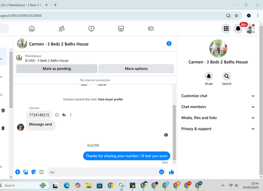Open Copilot from the taskbar
This screenshot has width=263, height=191.
click(78, 185)
